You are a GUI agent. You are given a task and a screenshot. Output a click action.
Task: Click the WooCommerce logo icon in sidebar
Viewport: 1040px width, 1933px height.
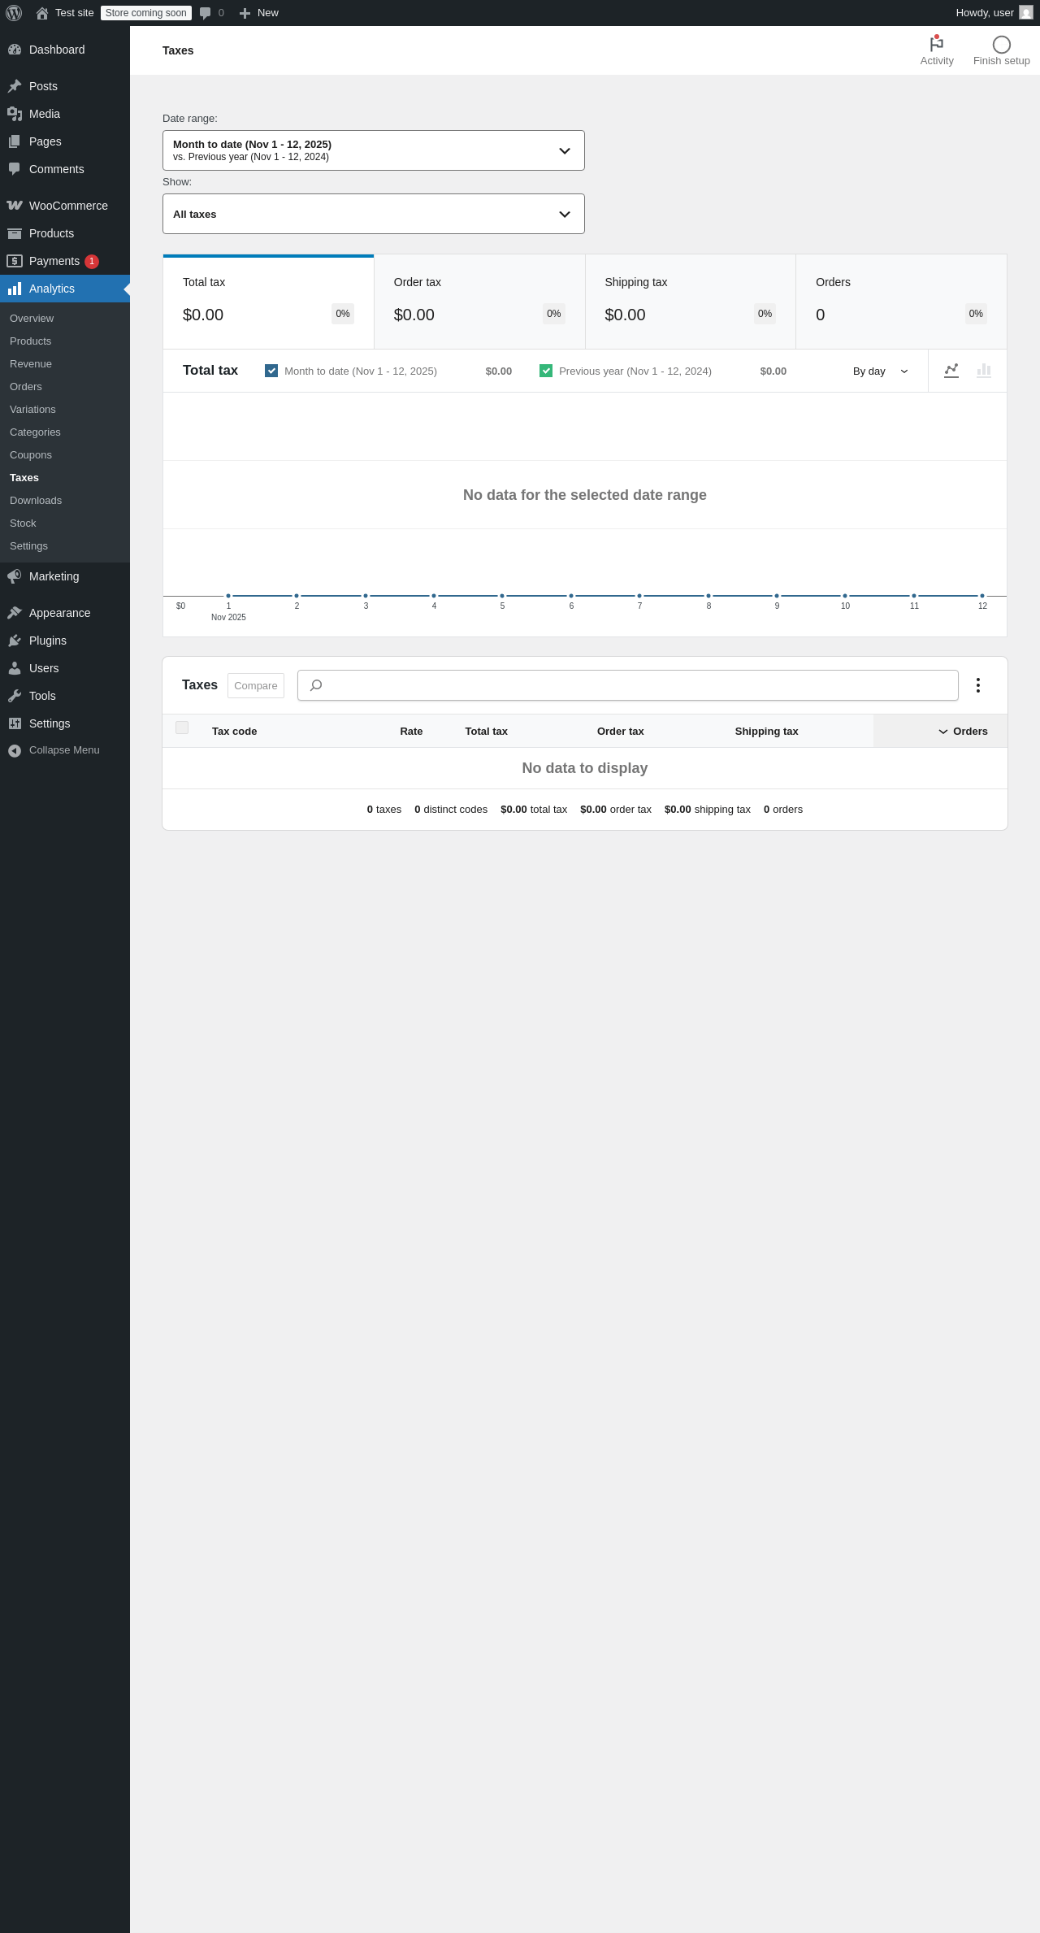point(15,206)
